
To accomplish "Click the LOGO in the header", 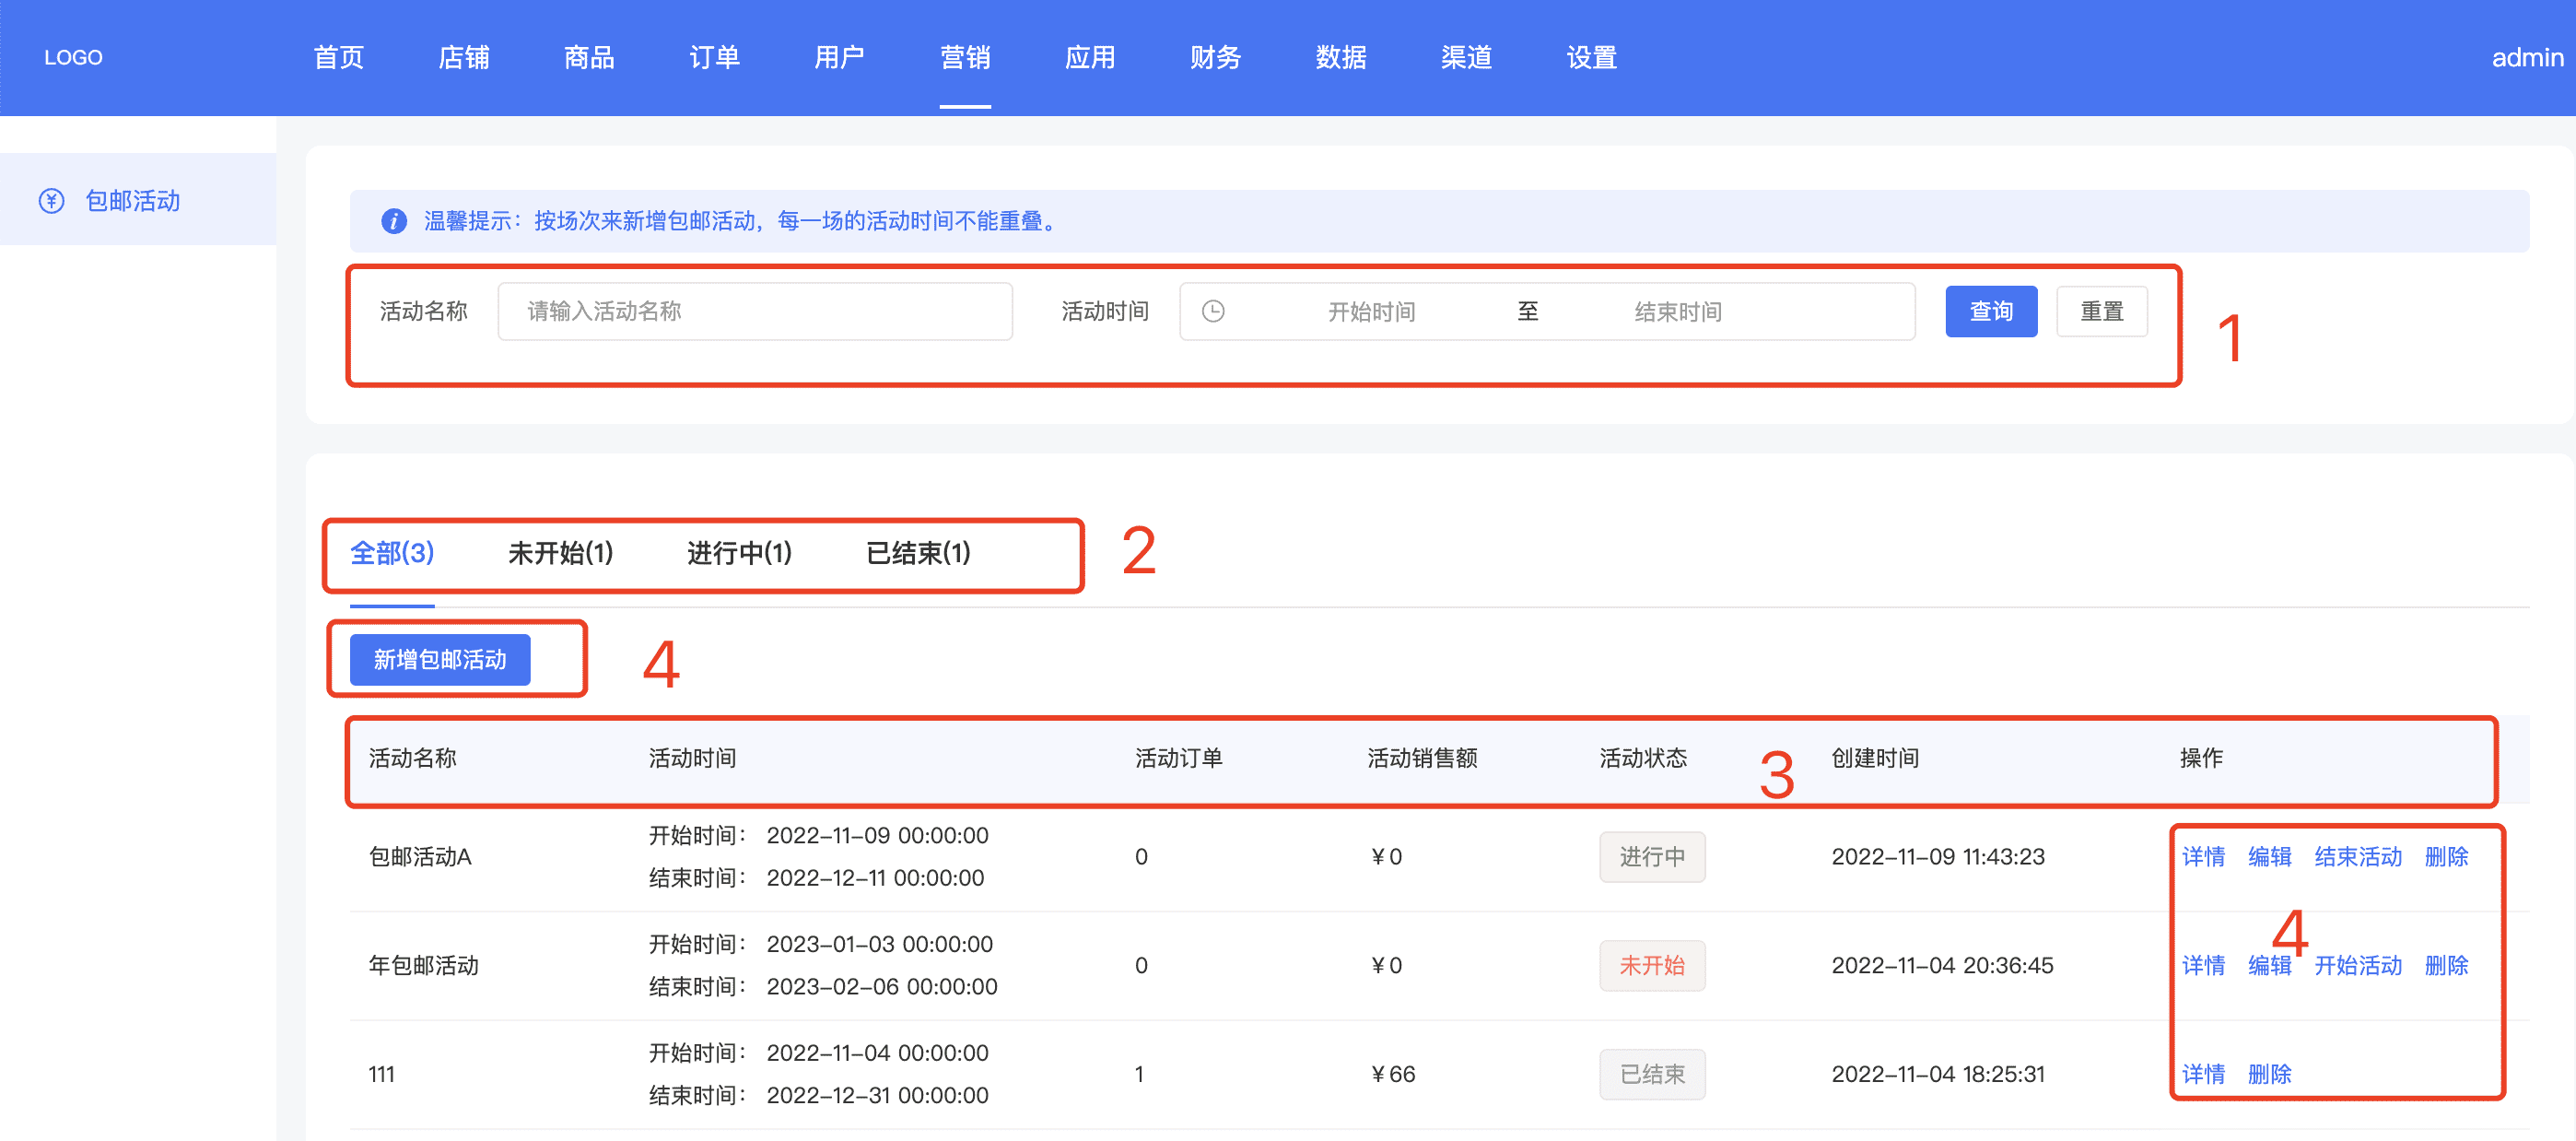I will (x=73, y=57).
